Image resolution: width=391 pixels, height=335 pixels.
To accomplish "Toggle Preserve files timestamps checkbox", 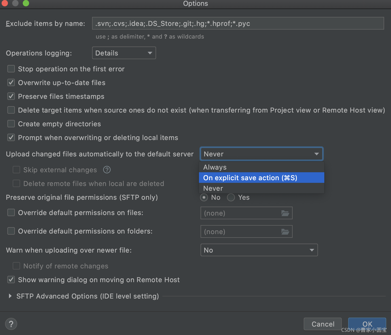I will (x=11, y=96).
